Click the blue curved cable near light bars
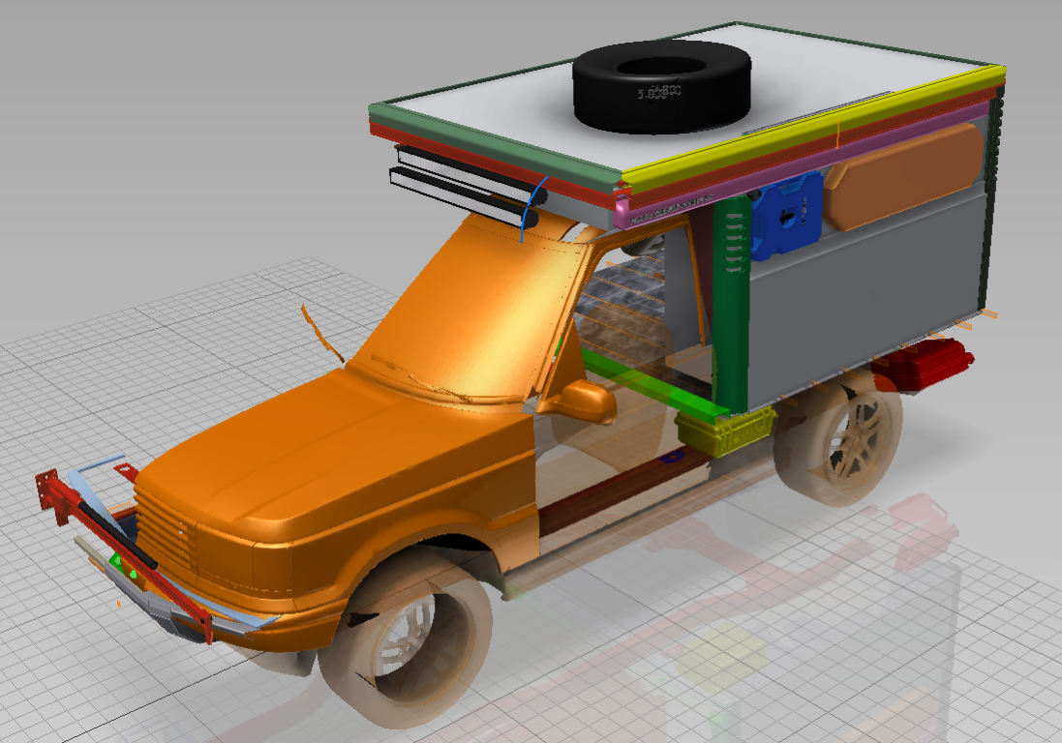This screenshot has width=1062, height=743. point(532,208)
